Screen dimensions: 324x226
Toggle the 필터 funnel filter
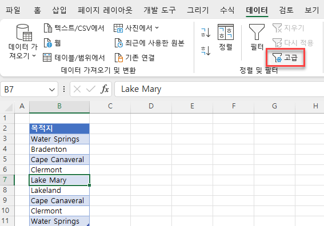point(257,37)
